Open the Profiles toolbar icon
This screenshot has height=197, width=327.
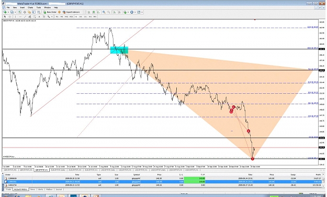[x=12, y=13]
